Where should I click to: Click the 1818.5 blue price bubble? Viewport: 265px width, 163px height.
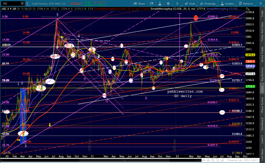[x=250, y=66]
